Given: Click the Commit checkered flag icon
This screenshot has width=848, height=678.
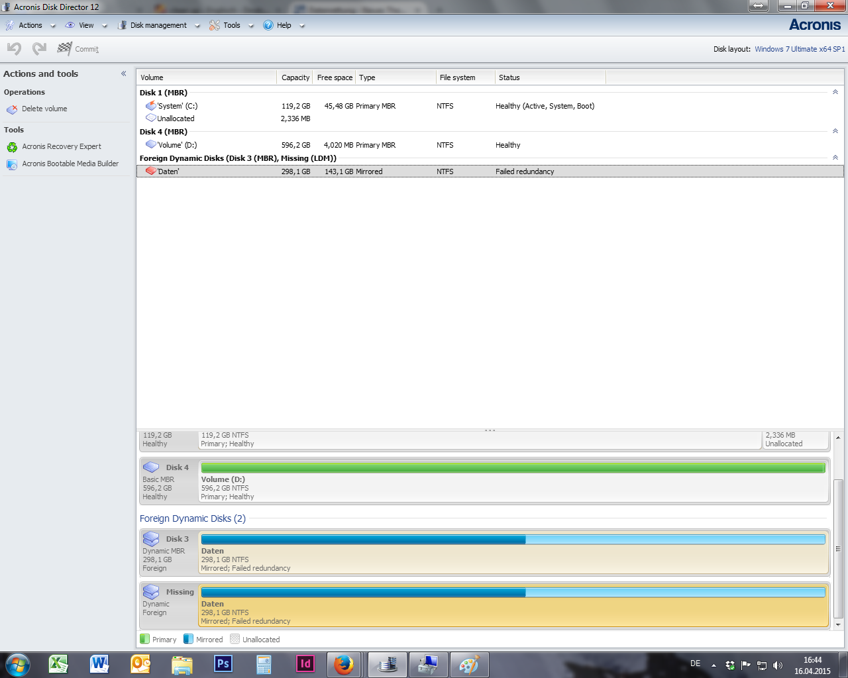Looking at the screenshot, I should click(64, 48).
